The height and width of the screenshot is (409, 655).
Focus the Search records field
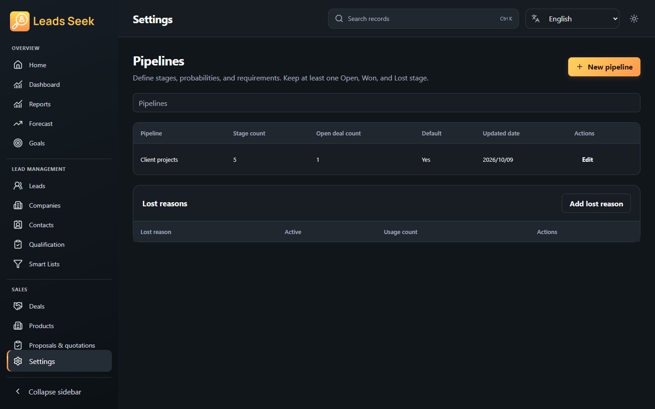[x=423, y=19]
